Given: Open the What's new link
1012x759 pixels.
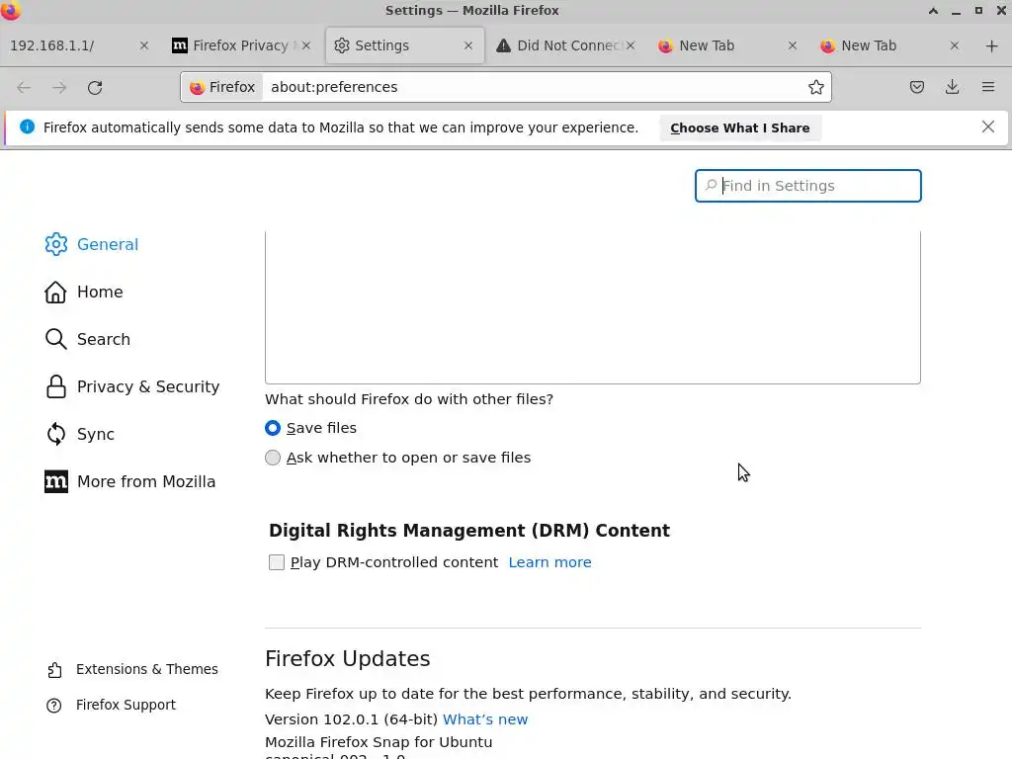Looking at the screenshot, I should pos(484,719).
